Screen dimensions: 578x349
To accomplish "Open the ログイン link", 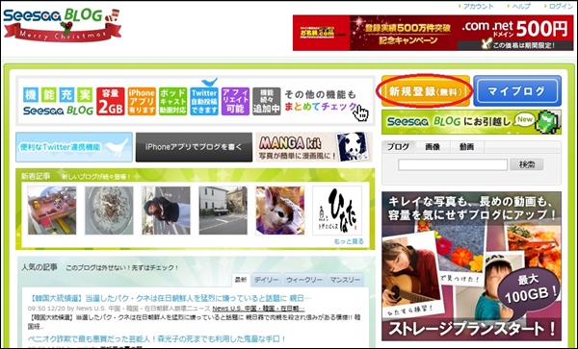I will coord(561,7).
